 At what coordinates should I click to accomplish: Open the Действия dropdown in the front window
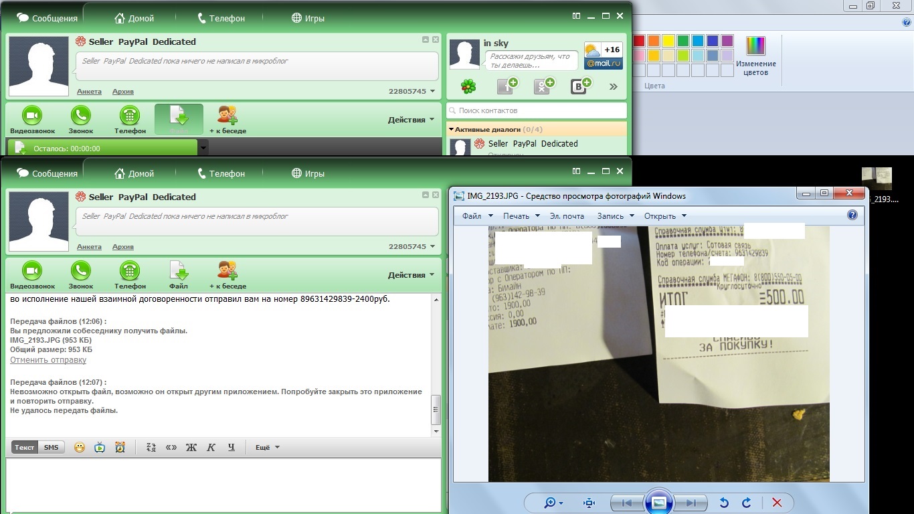(x=411, y=275)
